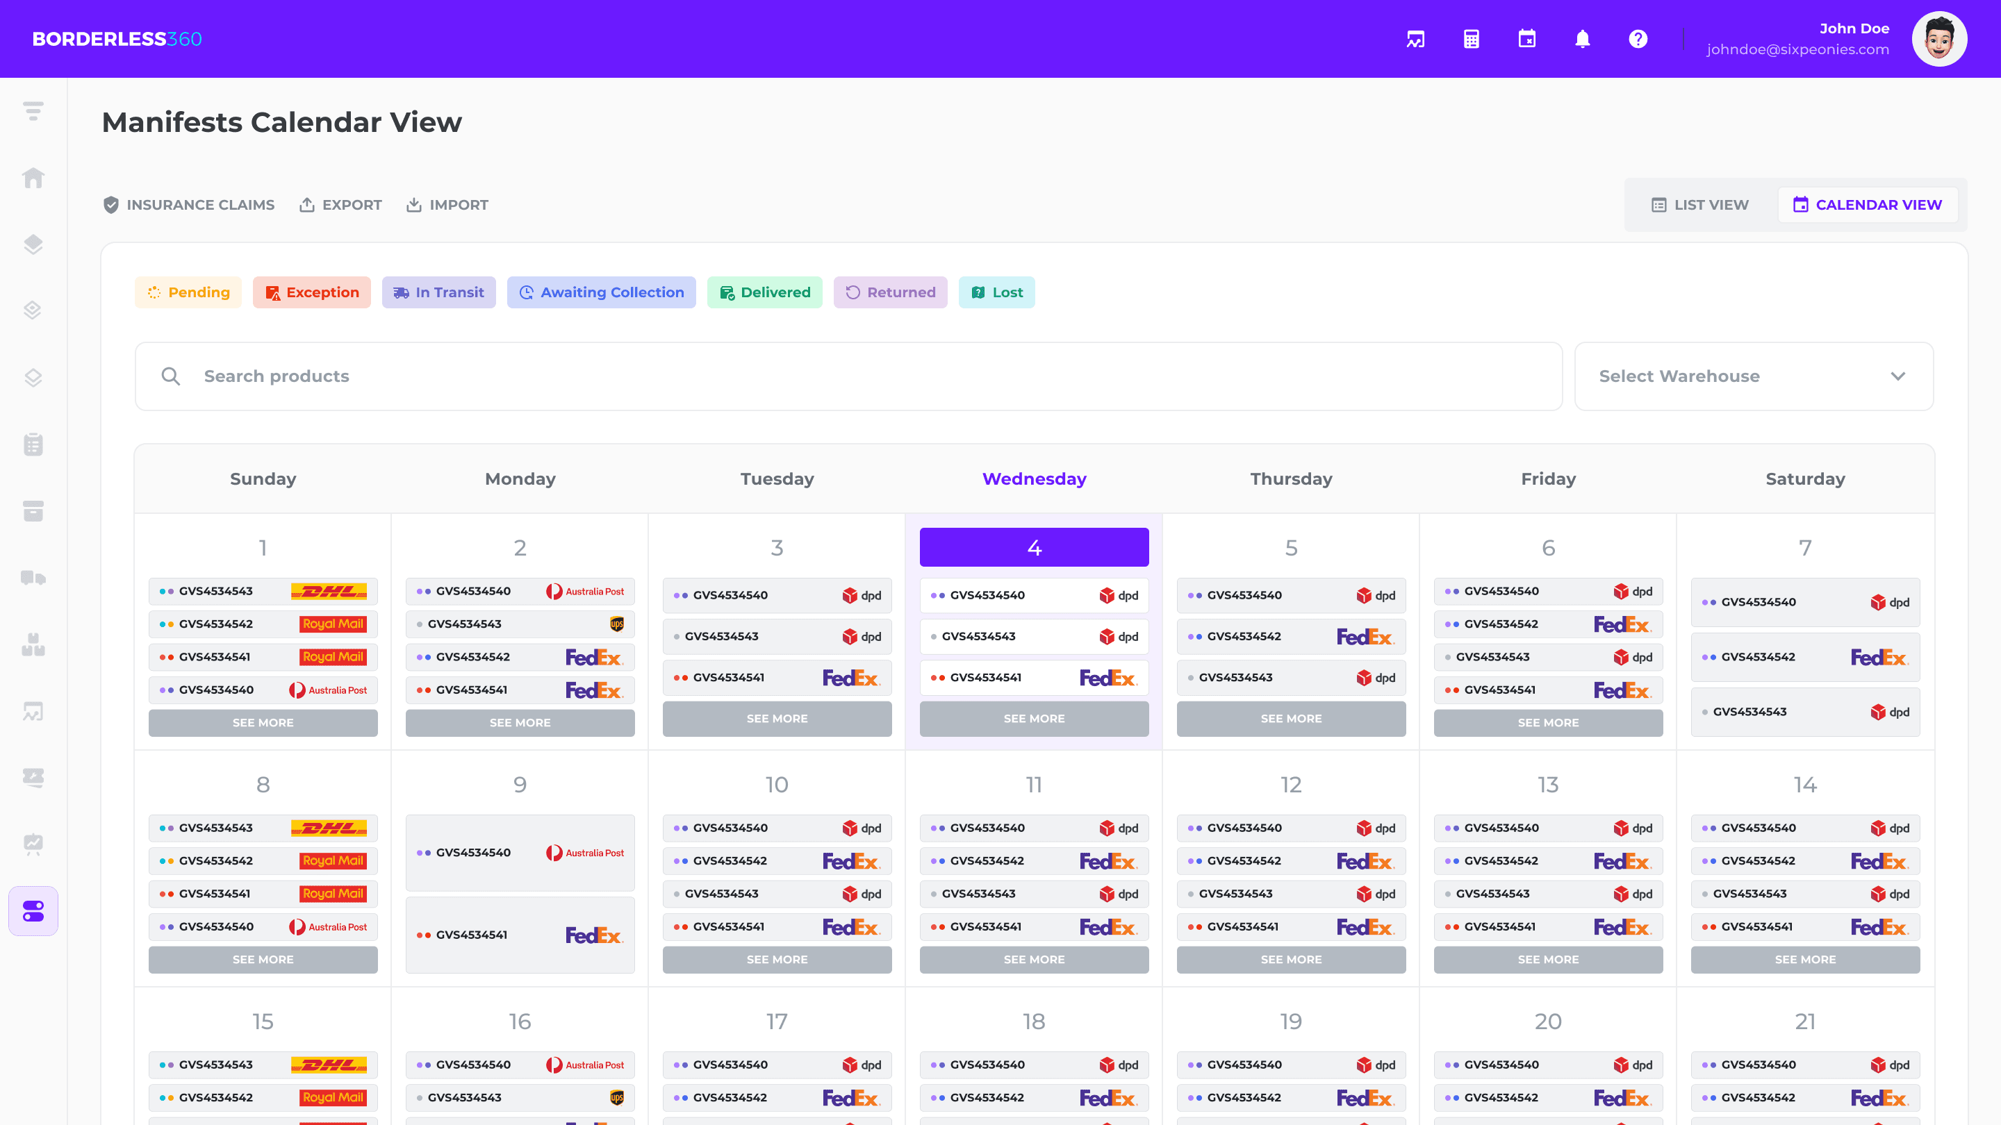Open the help question mark icon
The width and height of the screenshot is (2001, 1125).
1638,39
